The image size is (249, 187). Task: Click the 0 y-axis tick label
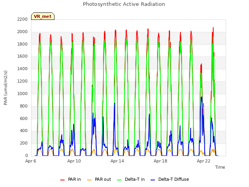click(26, 155)
